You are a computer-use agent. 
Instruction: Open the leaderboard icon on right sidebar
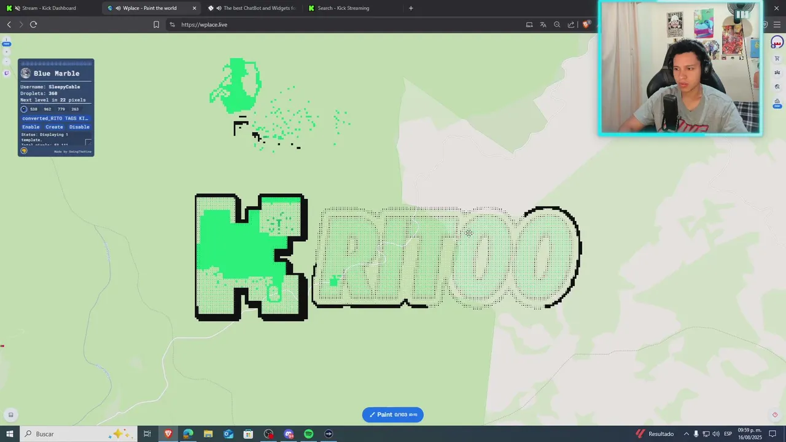click(x=777, y=102)
